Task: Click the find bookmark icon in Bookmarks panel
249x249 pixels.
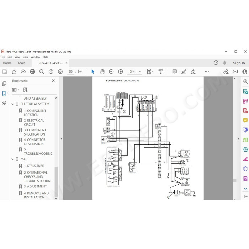Action: pos(25,90)
